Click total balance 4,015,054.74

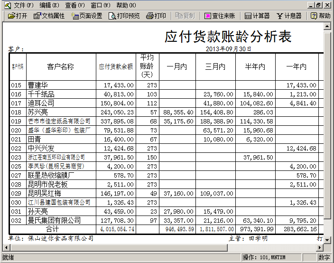tap(117, 229)
